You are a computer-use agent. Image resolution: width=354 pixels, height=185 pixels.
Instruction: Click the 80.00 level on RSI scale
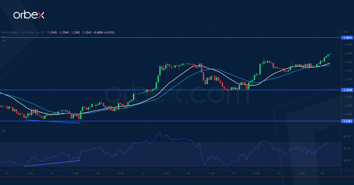(347, 137)
